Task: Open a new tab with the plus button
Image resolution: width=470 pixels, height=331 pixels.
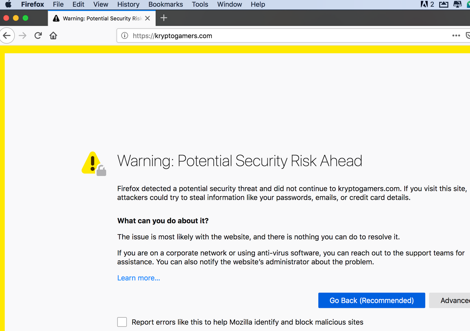Action: click(x=164, y=18)
